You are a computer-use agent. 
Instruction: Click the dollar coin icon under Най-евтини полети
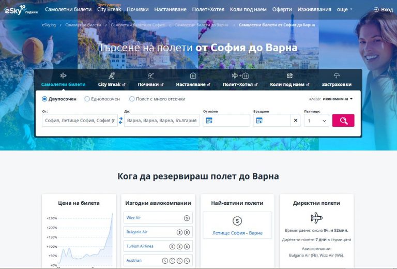click(237, 221)
